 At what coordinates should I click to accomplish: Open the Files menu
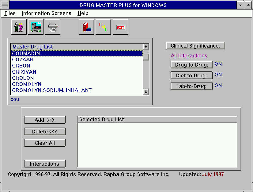coord(10,13)
